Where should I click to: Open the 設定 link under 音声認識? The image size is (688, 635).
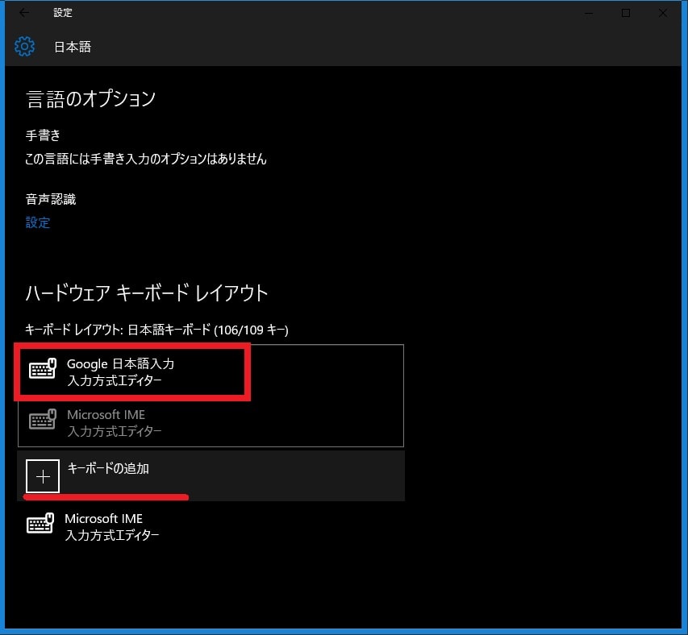38,222
